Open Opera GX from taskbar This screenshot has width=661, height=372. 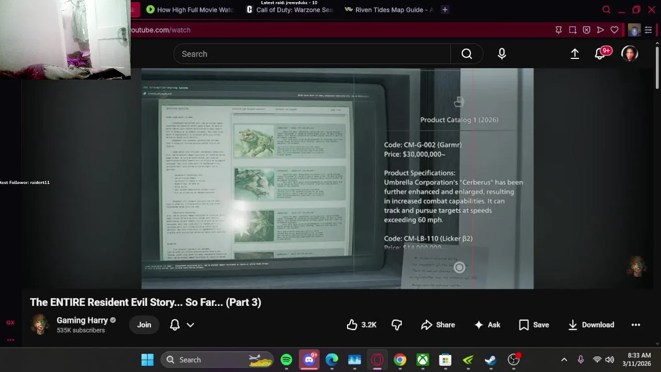[377, 360]
